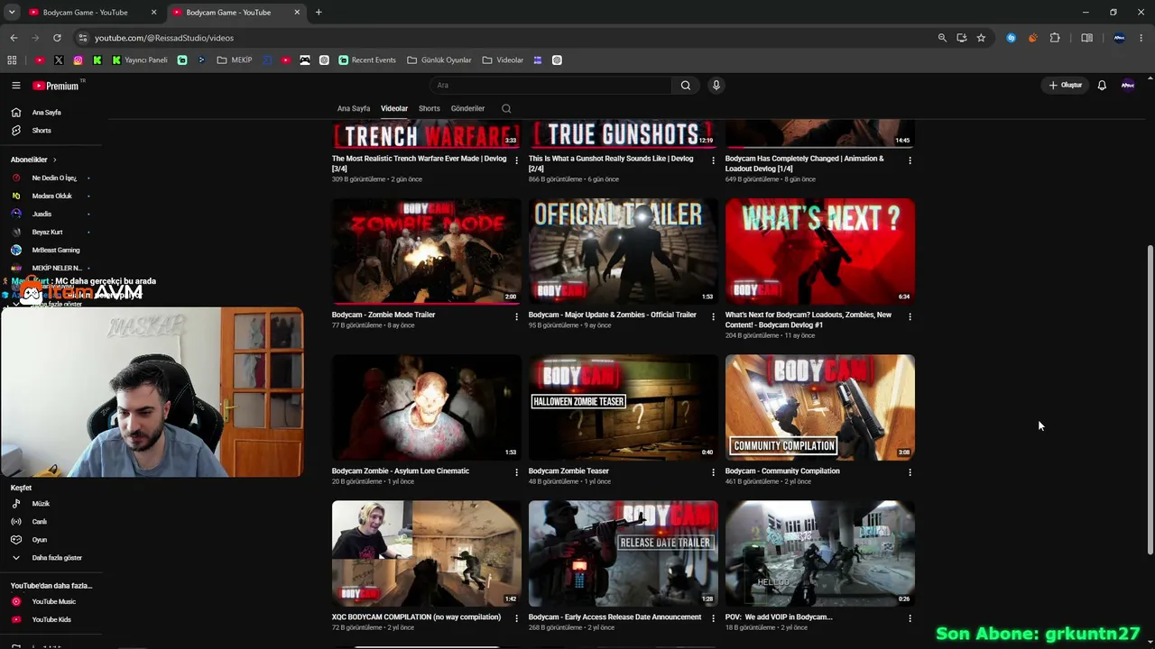Image resolution: width=1155 pixels, height=649 pixels.
Task: Open the MEKİP bookmark folder
Action: pos(235,60)
